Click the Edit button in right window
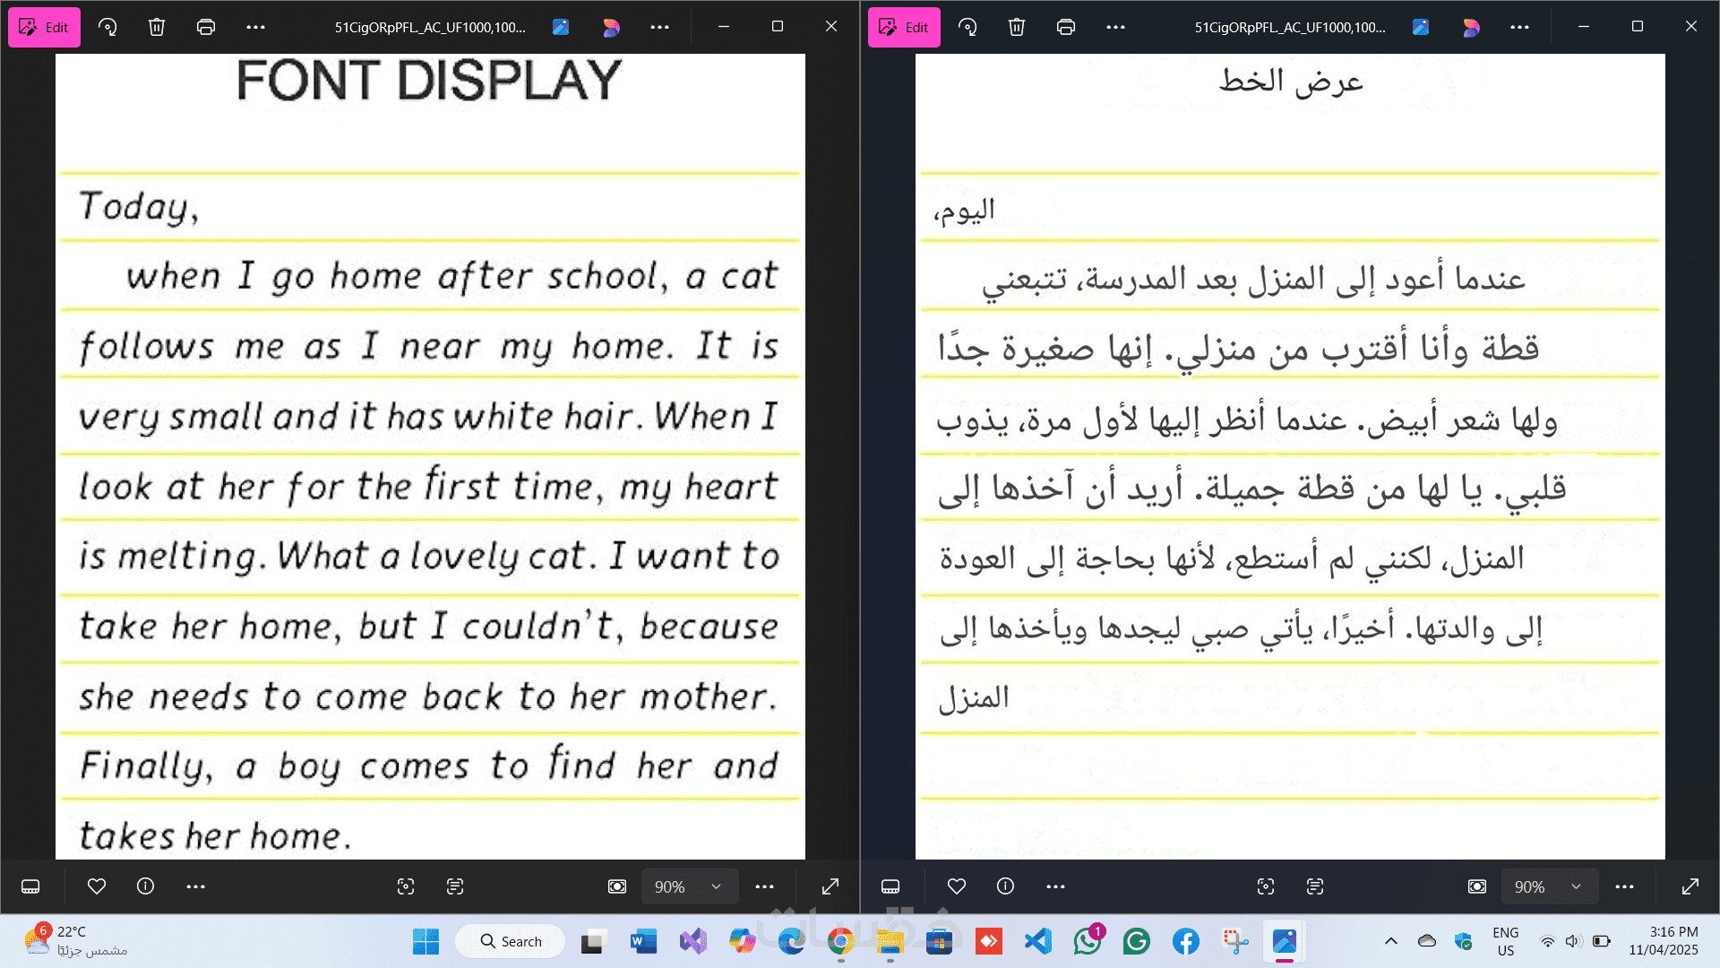The height and width of the screenshot is (968, 1720). pos(904,27)
